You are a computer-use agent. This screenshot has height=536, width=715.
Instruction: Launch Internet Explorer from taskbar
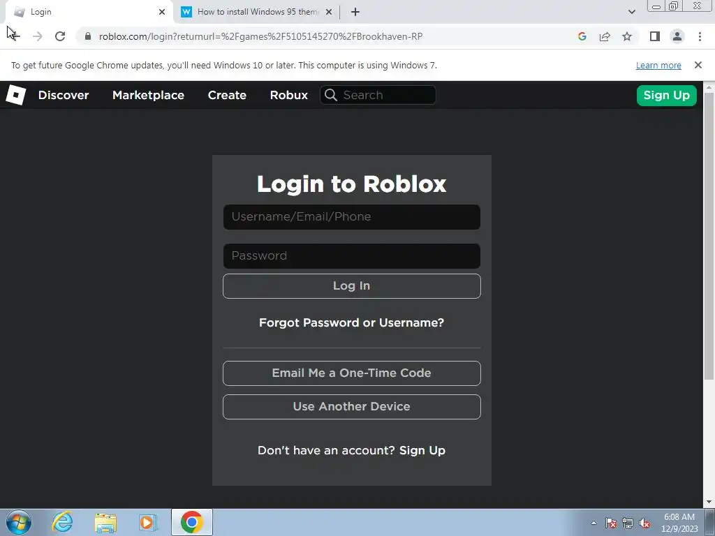(62, 522)
